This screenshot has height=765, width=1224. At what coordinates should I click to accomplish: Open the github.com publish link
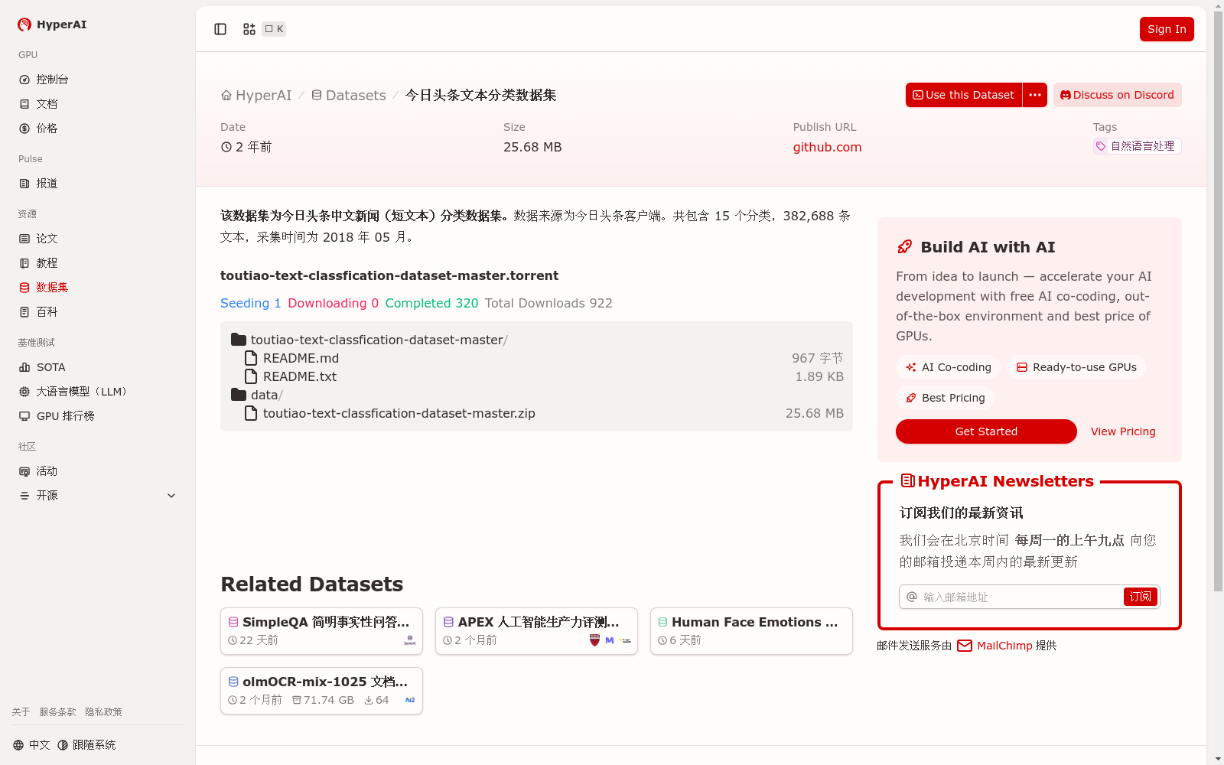pyautogui.click(x=827, y=147)
